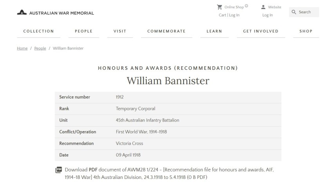This screenshot has width=329, height=186.
Task: Select Shop in the navigation bar
Action: (x=305, y=31)
